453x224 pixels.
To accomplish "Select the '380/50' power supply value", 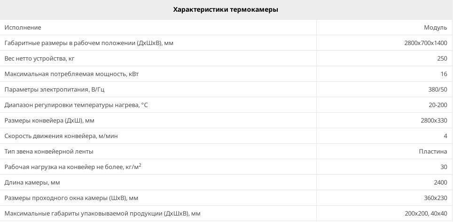I will tap(438, 90).
